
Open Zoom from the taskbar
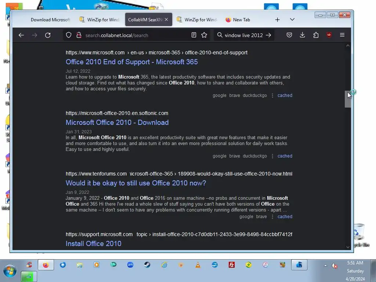tap(130, 265)
